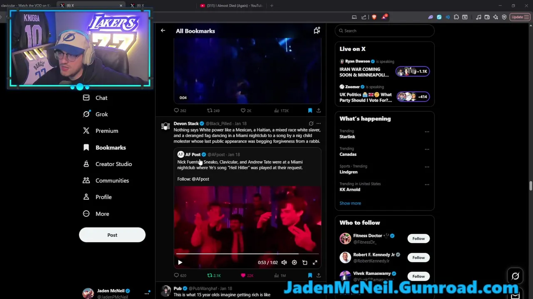The width and height of the screenshot is (533, 299).
Task: Click the page vertical scrollbar thumb
Action: (531, 186)
